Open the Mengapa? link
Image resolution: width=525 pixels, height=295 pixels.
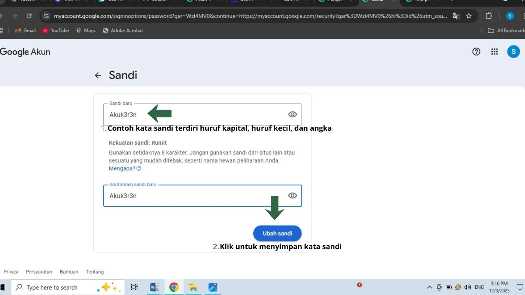tap(122, 169)
